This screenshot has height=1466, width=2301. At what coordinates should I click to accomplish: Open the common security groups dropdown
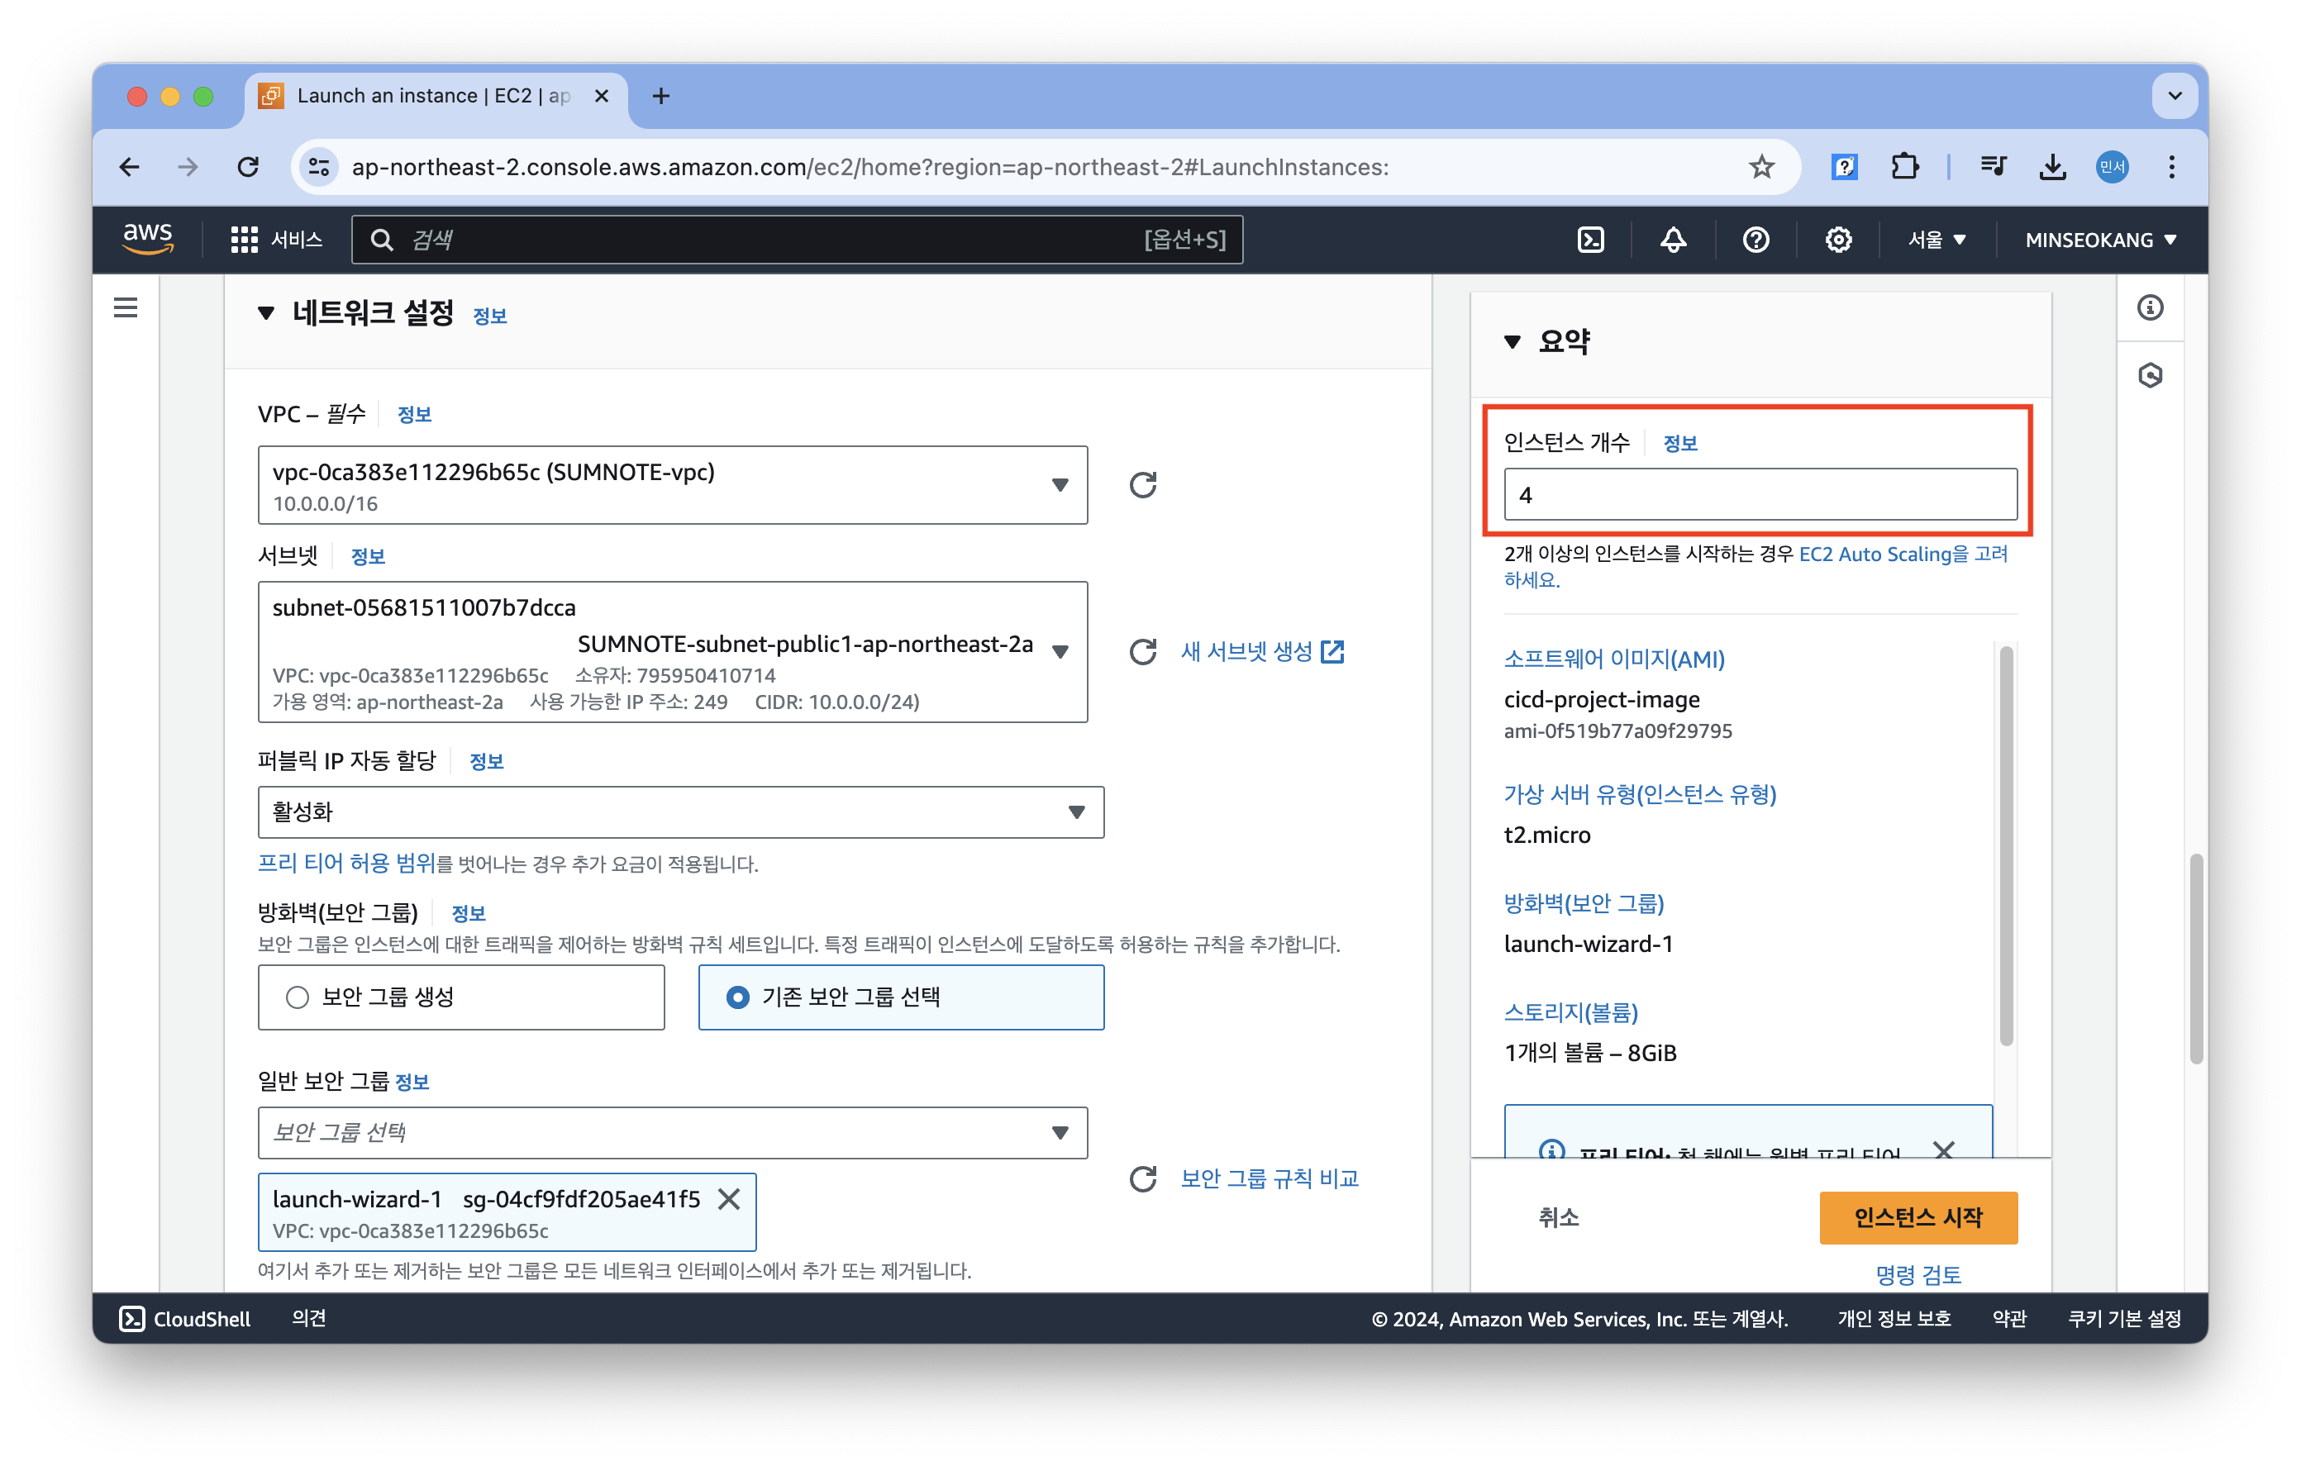672,1132
